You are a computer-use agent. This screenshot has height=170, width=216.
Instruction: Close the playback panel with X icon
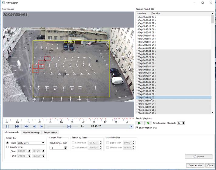(131, 127)
